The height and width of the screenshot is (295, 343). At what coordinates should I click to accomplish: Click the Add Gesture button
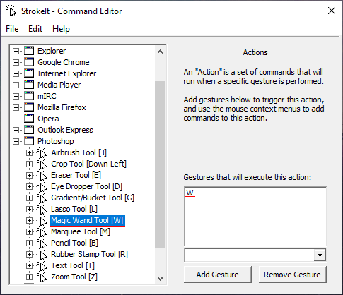click(218, 275)
